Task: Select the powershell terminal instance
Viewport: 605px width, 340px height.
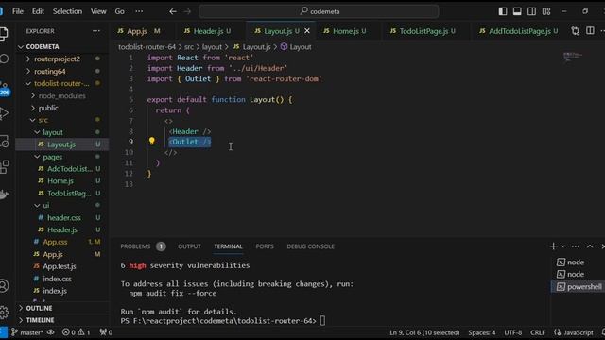Action: (x=579, y=287)
